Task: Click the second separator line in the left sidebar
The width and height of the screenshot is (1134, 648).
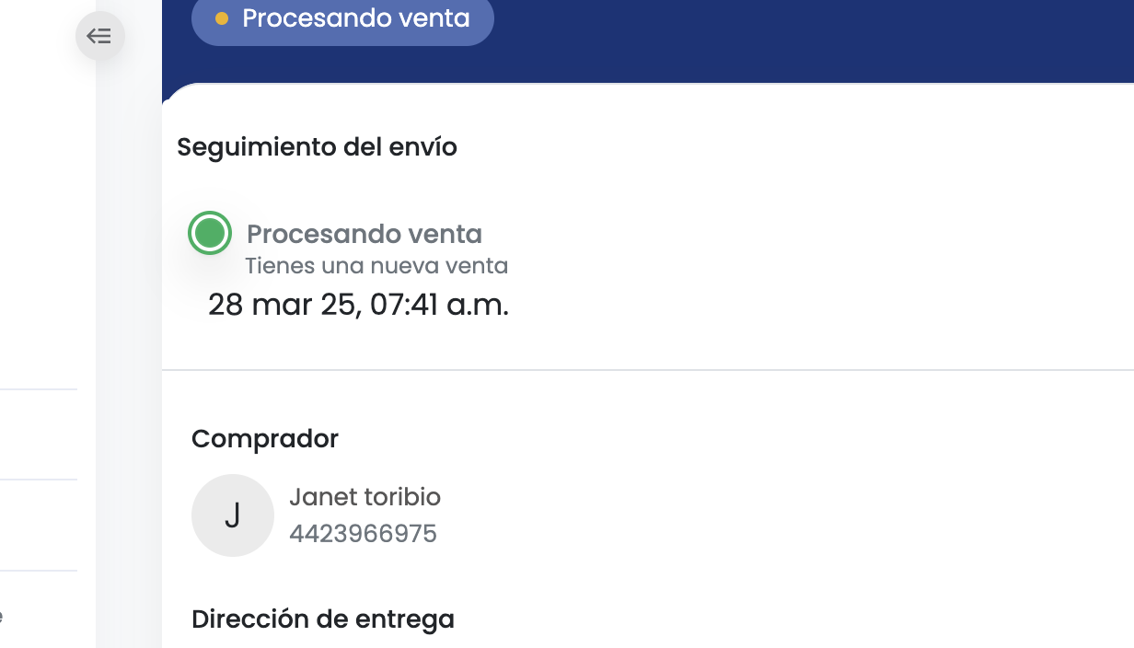Action: click(38, 480)
